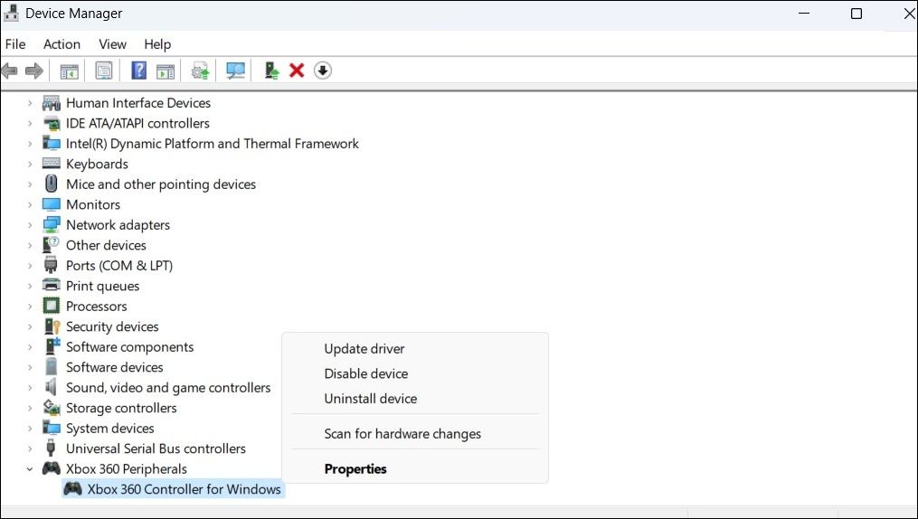Click the Properties toolbar icon
Screen dimensions: 918x519
pyautogui.click(x=104, y=71)
